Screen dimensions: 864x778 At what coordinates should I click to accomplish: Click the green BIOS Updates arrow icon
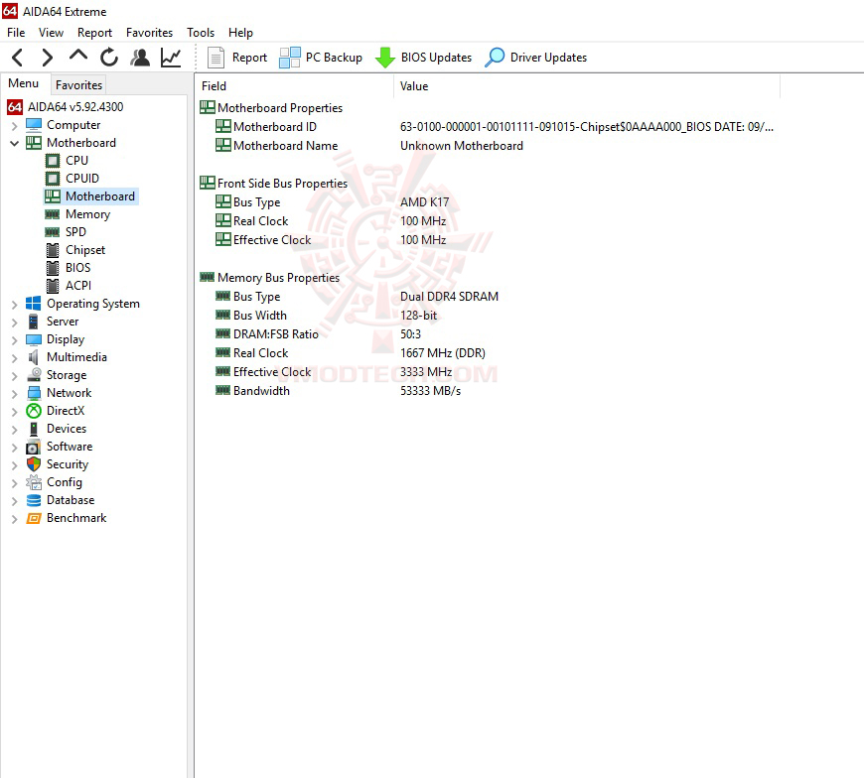384,58
